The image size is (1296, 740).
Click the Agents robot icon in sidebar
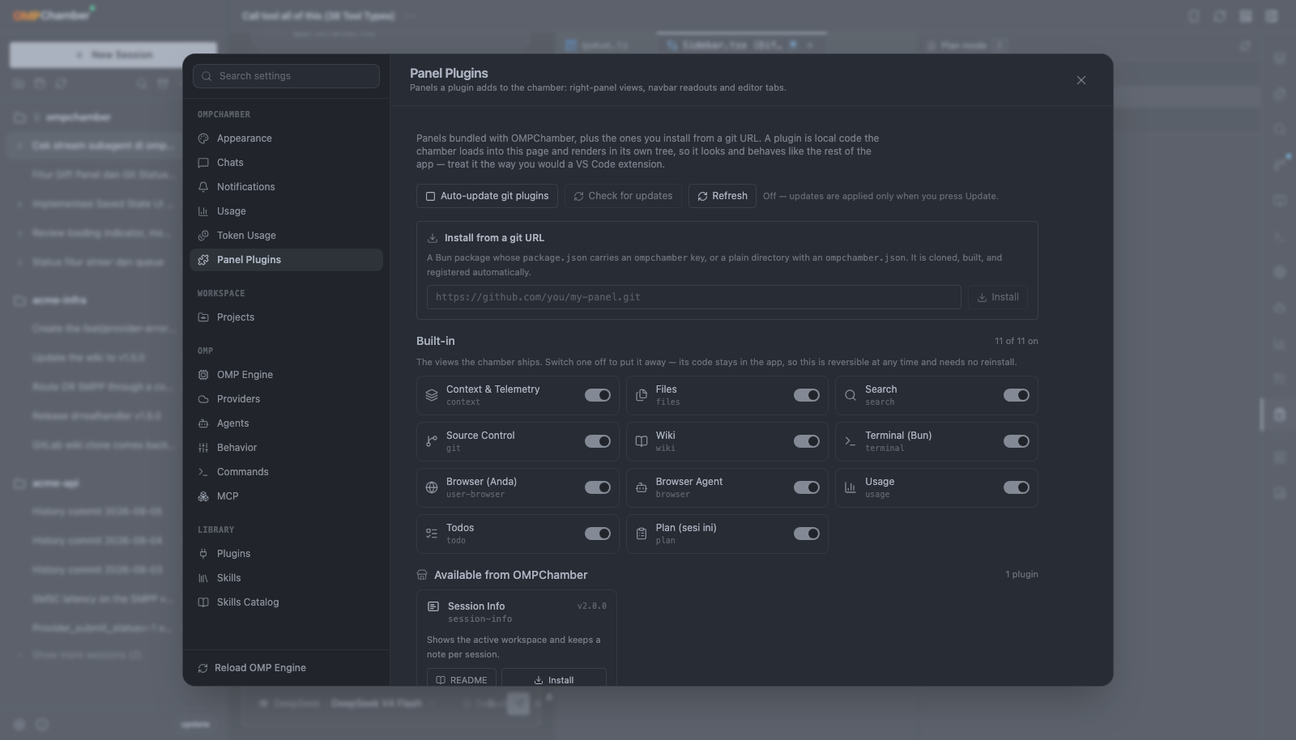(x=203, y=423)
